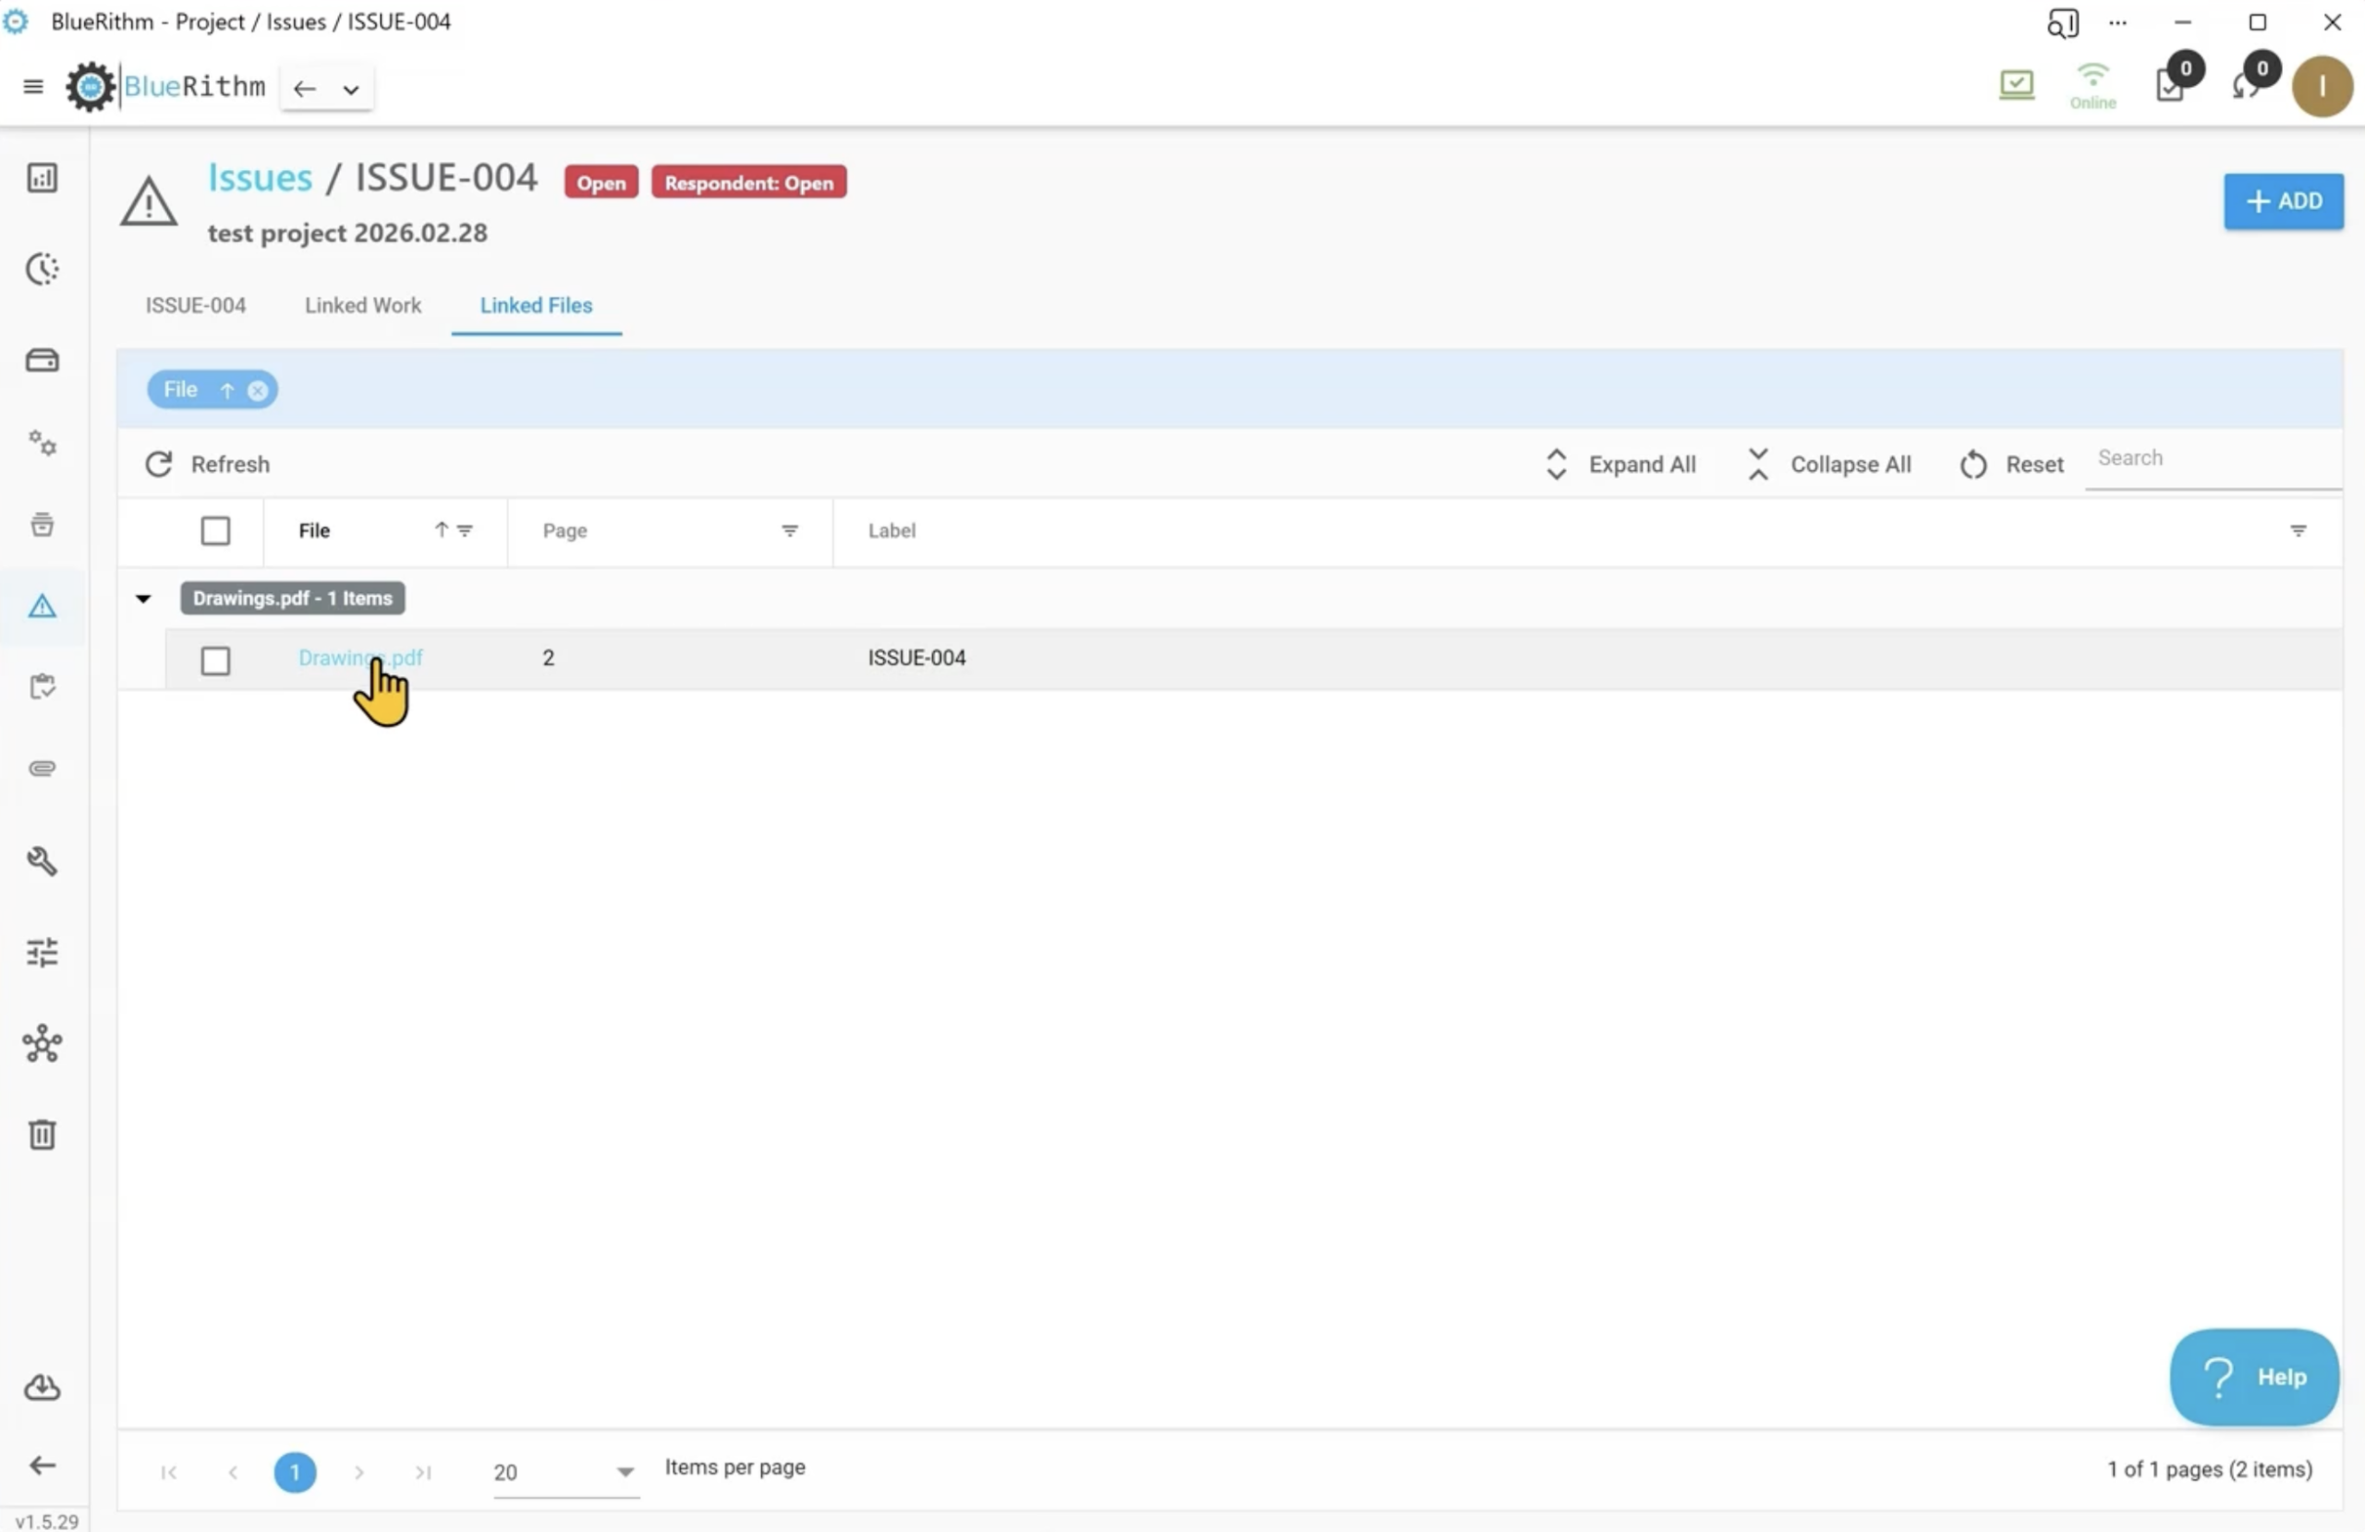Open the cloud download icon in sidebar

[42, 1388]
